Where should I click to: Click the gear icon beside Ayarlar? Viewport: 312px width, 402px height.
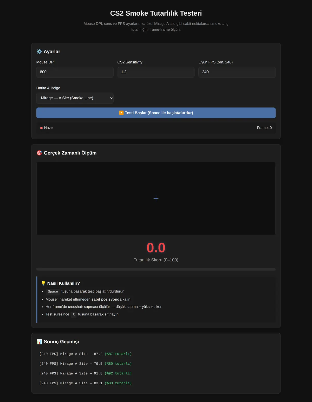pos(39,51)
